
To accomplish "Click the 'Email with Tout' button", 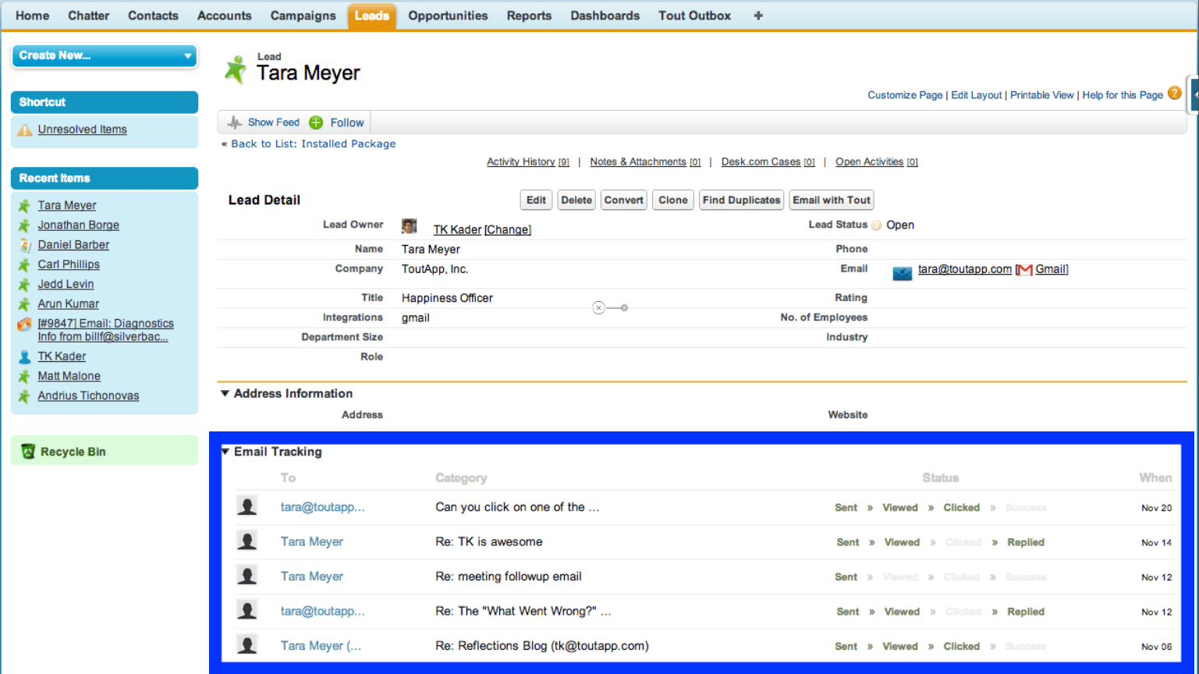I will 830,200.
